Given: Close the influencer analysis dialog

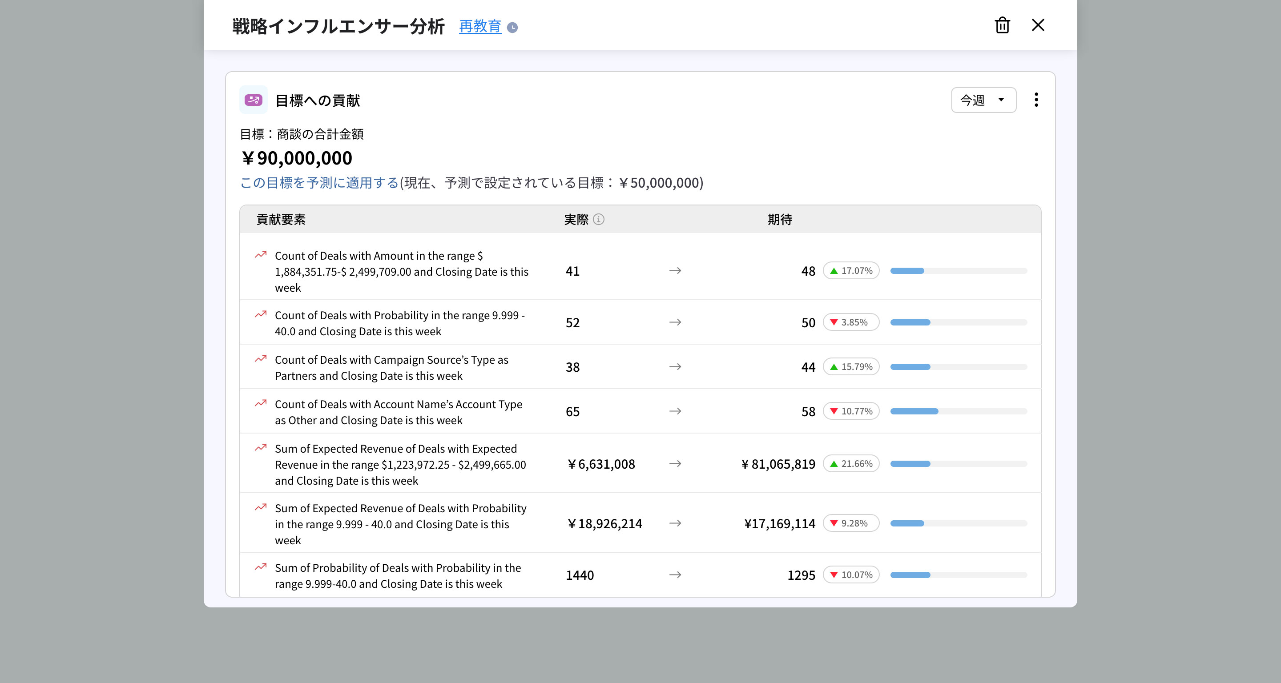Looking at the screenshot, I should point(1038,25).
